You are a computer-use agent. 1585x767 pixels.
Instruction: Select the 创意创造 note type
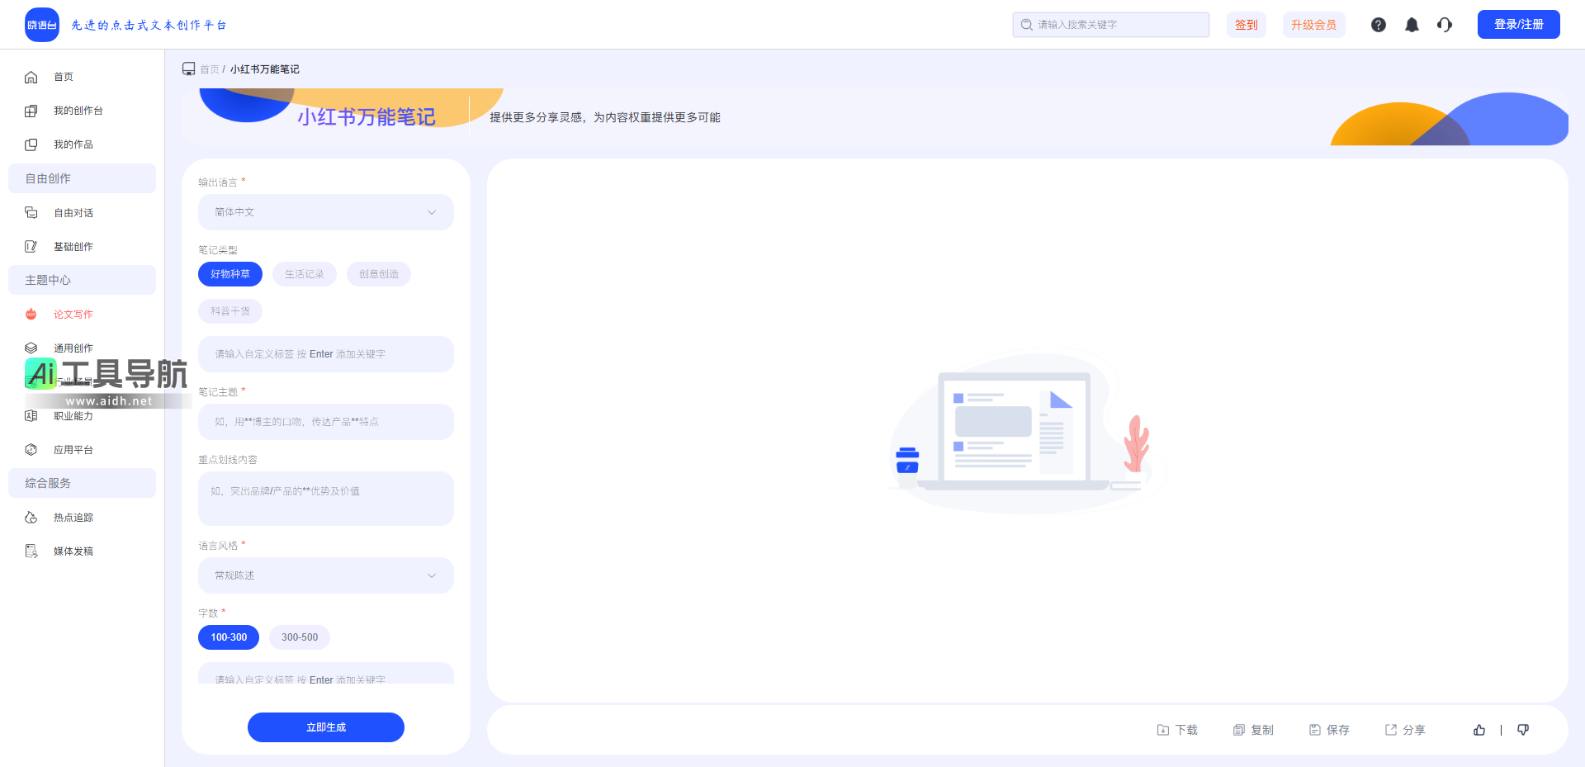(378, 274)
